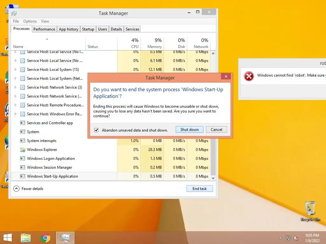Close the end process confirmation dialog
This screenshot has height=244, width=326.
pyautogui.click(x=226, y=76)
